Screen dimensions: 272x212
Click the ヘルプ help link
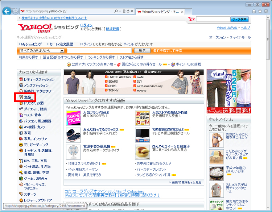click(246, 28)
